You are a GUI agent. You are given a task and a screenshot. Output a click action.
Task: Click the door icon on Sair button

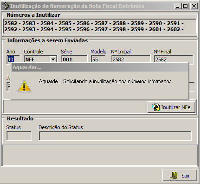pos(174,176)
